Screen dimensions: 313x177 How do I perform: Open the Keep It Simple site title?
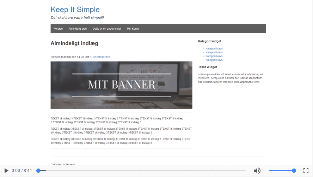(75, 10)
